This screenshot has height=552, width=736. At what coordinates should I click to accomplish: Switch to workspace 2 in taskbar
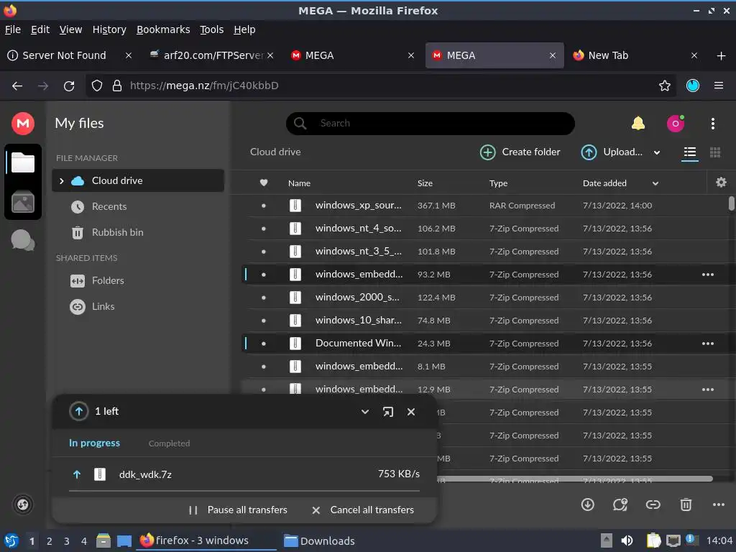50,541
